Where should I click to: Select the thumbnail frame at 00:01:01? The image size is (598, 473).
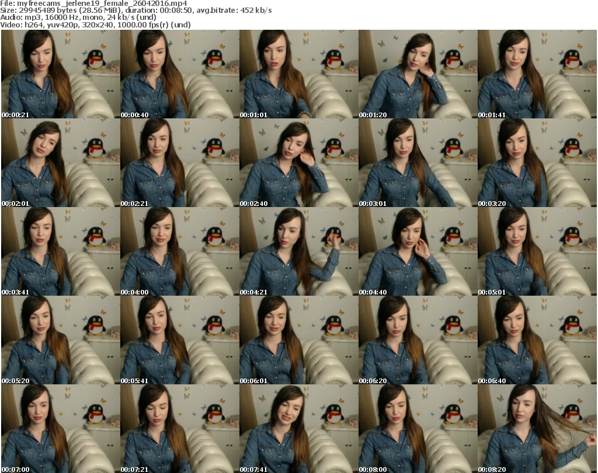299,74
